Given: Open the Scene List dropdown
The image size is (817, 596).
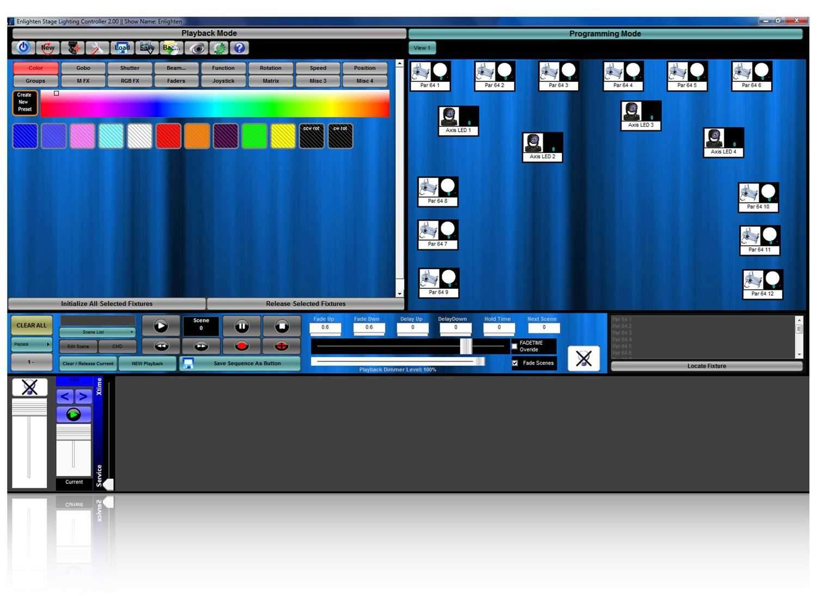Looking at the screenshot, I should [x=97, y=331].
